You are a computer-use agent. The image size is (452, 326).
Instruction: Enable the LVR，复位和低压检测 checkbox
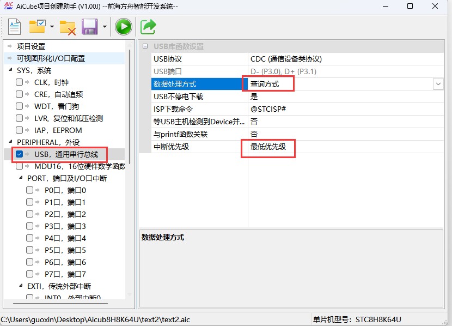(19, 118)
